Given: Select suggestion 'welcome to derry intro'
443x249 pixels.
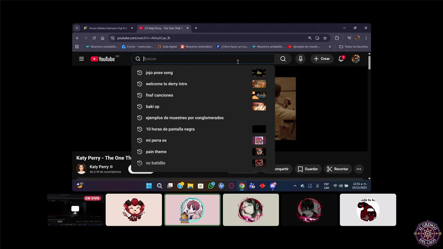Looking at the screenshot, I should tap(203, 84).
